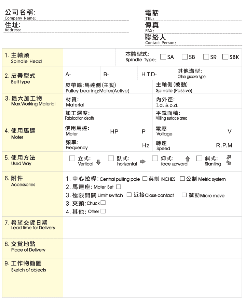Click the blank Place of Delivery cell
This screenshot has width=246, height=308.
[x=152, y=248]
